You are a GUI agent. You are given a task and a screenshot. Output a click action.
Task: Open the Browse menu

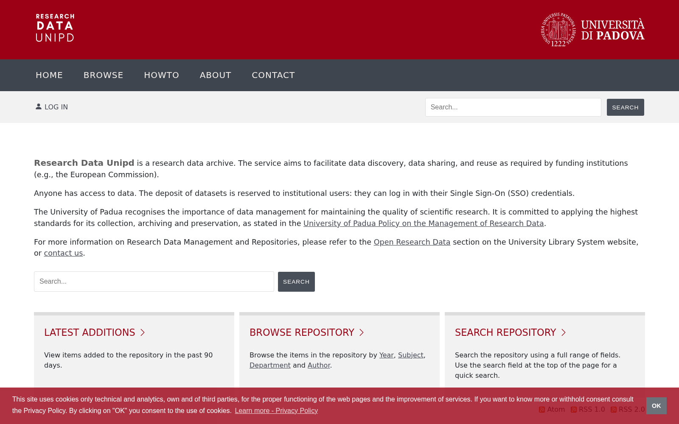click(x=104, y=75)
